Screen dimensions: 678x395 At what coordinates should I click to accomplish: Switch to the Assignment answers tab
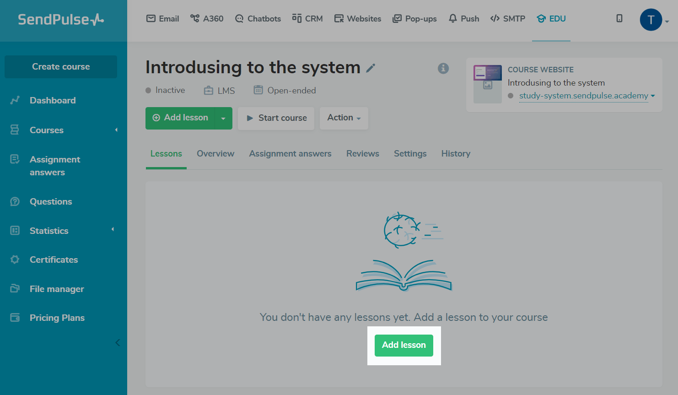[290, 154]
